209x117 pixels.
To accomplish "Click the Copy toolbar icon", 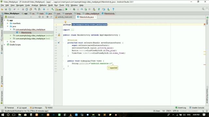I will point(27,9).
